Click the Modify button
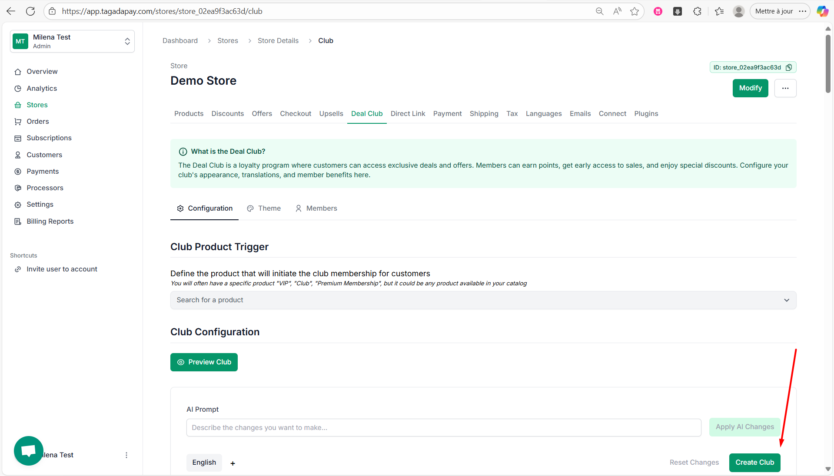Image resolution: width=834 pixels, height=476 pixels. point(750,88)
